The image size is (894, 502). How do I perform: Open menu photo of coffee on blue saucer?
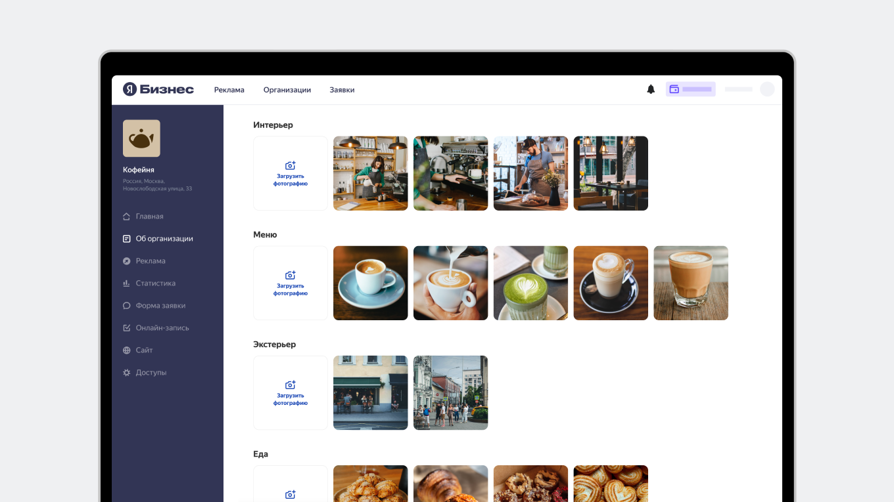pos(371,283)
